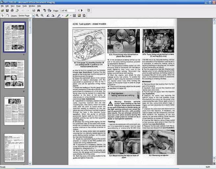Activate the Pan hand tool
Image resolution: width=216 pixels, height=169 pixels.
pyautogui.click(x=7, y=16)
